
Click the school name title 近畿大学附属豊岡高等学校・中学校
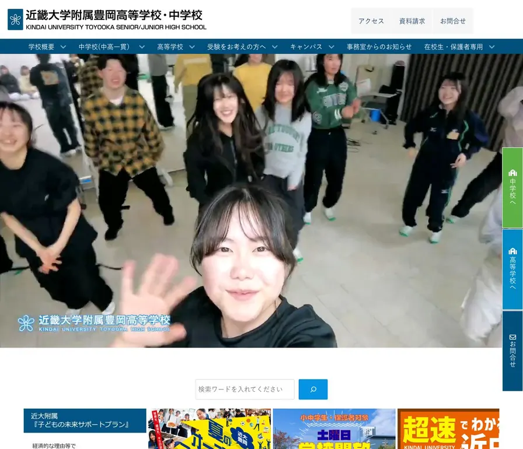click(114, 15)
